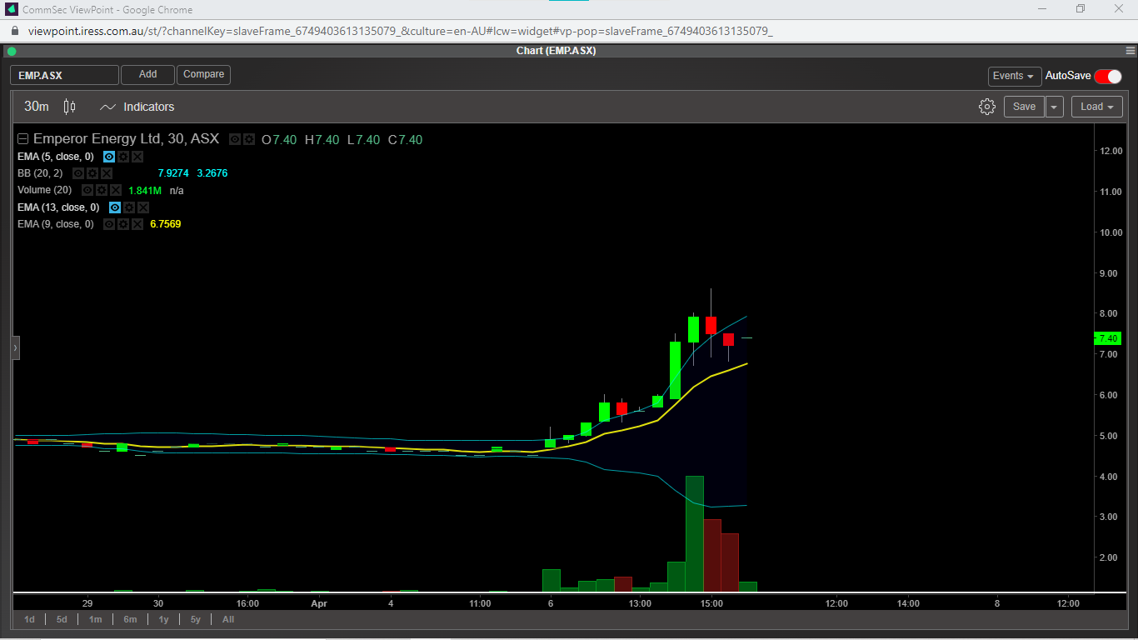1138x640 pixels.
Task: Click the 12.00 price axis label
Action: (1111, 151)
